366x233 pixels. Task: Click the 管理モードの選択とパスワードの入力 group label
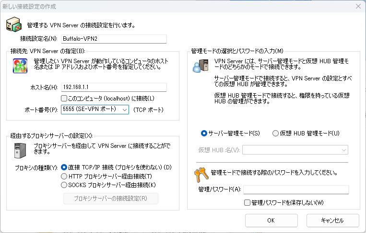[237, 51]
